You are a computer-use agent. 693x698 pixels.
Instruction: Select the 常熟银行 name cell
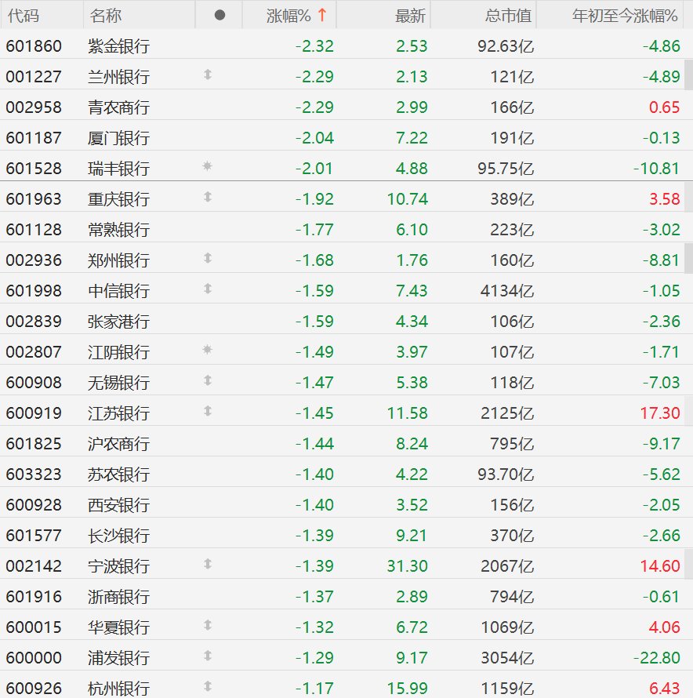tap(119, 230)
